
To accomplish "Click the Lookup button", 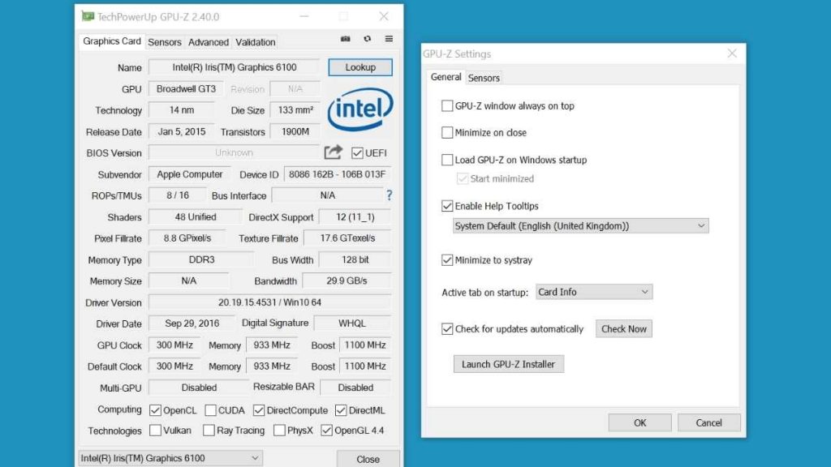I will pyautogui.click(x=360, y=67).
